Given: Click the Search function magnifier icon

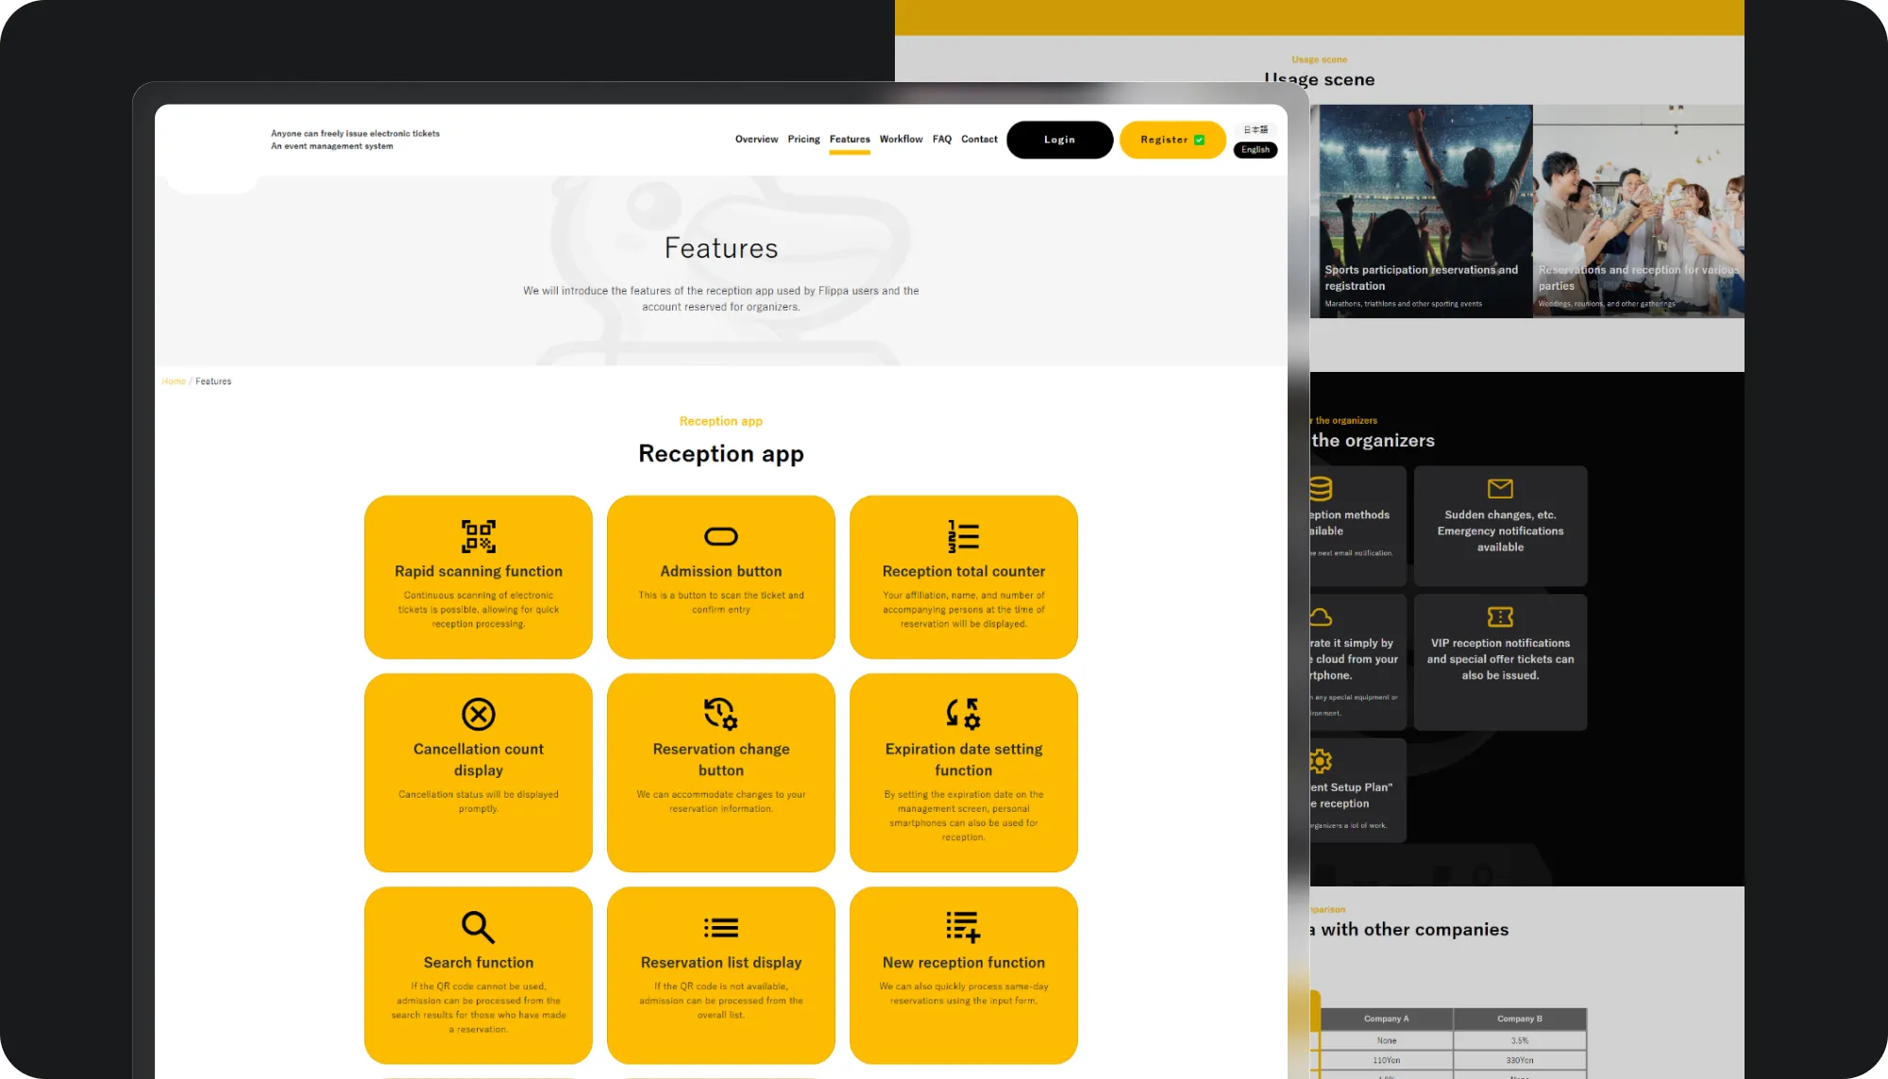Looking at the screenshot, I should click(x=479, y=927).
